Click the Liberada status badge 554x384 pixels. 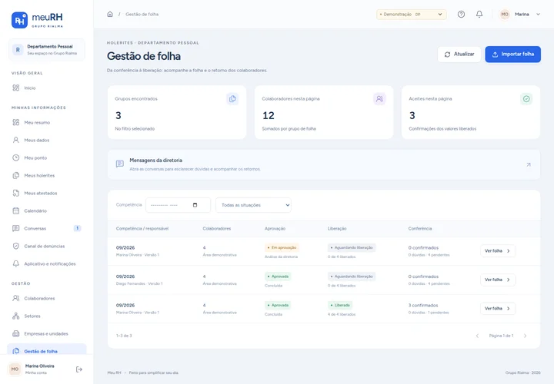click(x=340, y=305)
